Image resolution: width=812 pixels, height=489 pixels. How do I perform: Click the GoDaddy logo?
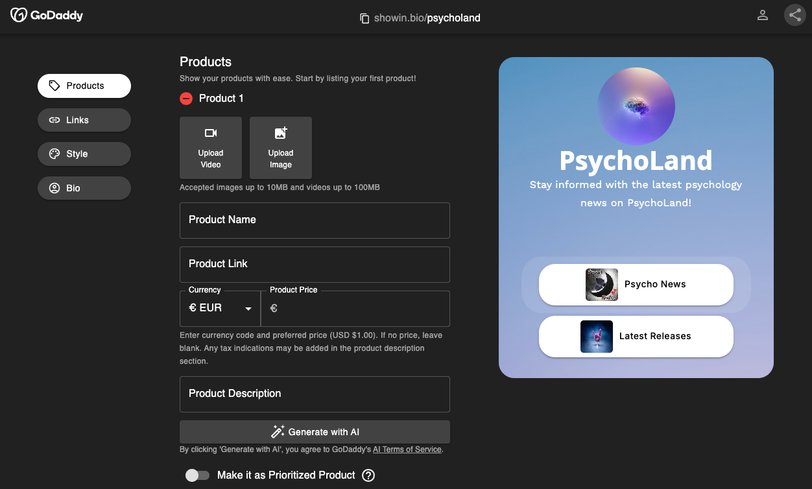click(47, 15)
